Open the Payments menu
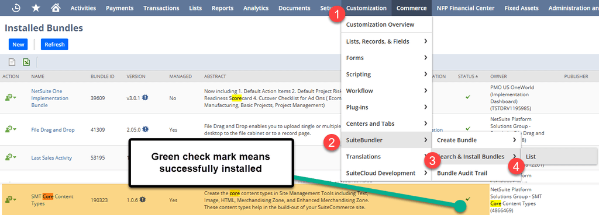599x215 pixels. tap(119, 8)
